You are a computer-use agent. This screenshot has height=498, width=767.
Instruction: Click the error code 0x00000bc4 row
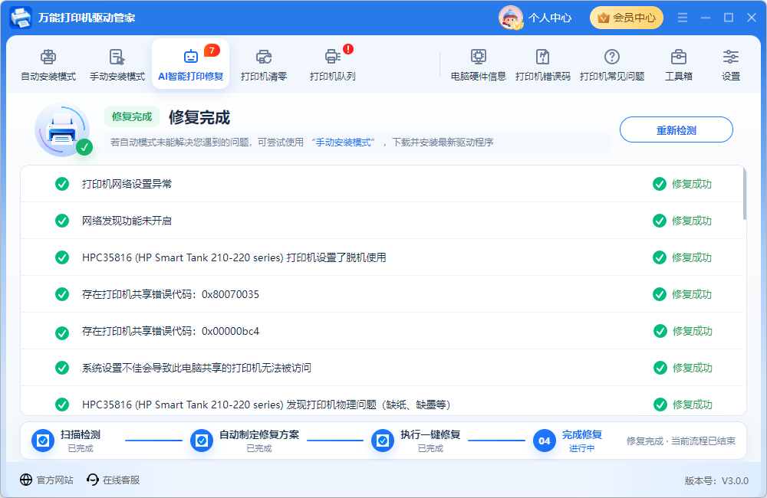click(x=381, y=331)
